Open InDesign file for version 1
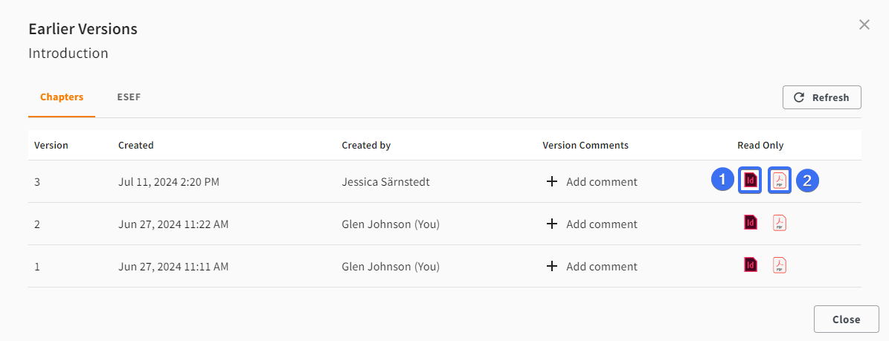889x341 pixels. (751, 265)
